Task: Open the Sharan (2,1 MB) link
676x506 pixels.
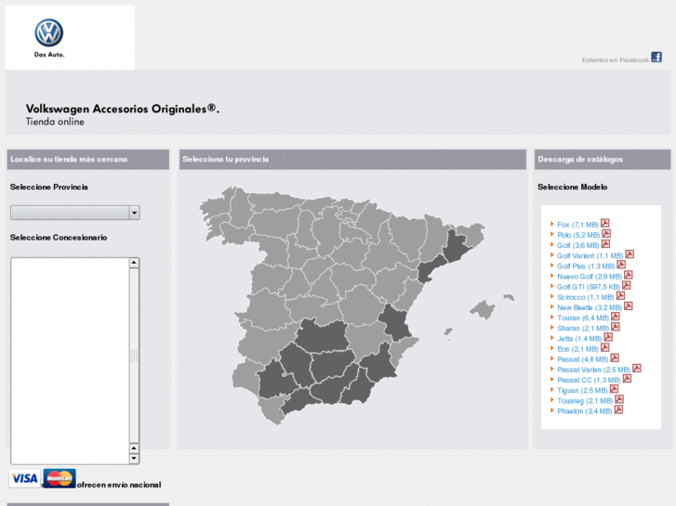Action: 583,328
